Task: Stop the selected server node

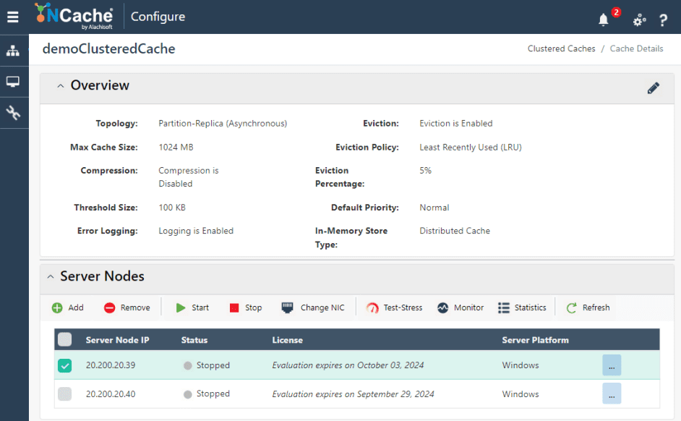Action: coord(245,307)
